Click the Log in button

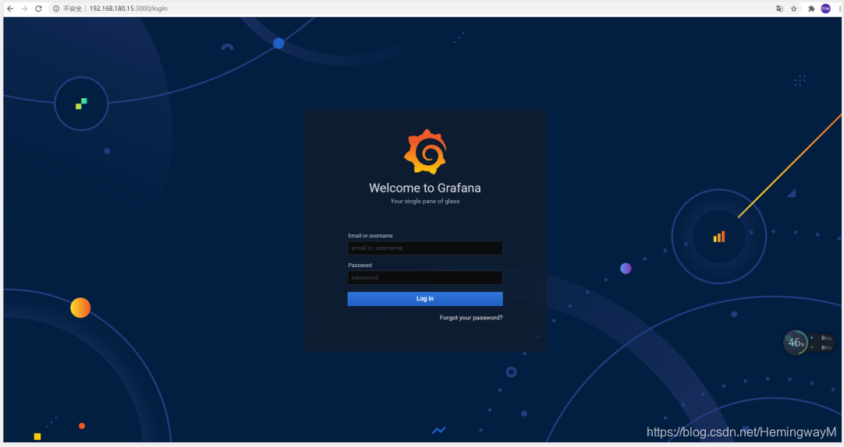425,299
